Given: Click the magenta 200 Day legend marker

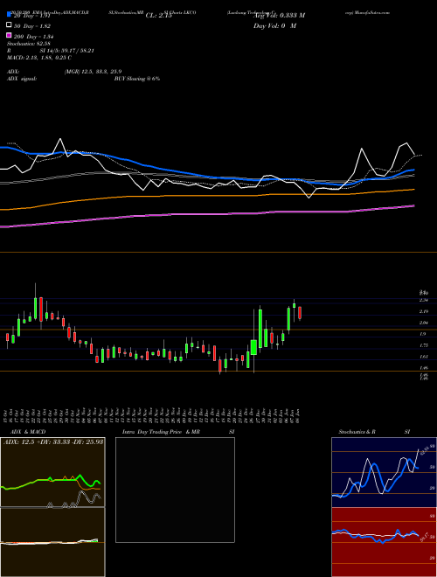Looking at the screenshot, I should [9, 36].
